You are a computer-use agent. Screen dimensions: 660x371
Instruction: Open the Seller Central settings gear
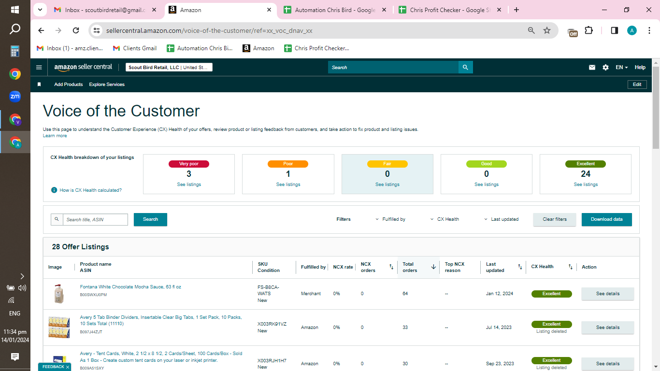tap(605, 68)
